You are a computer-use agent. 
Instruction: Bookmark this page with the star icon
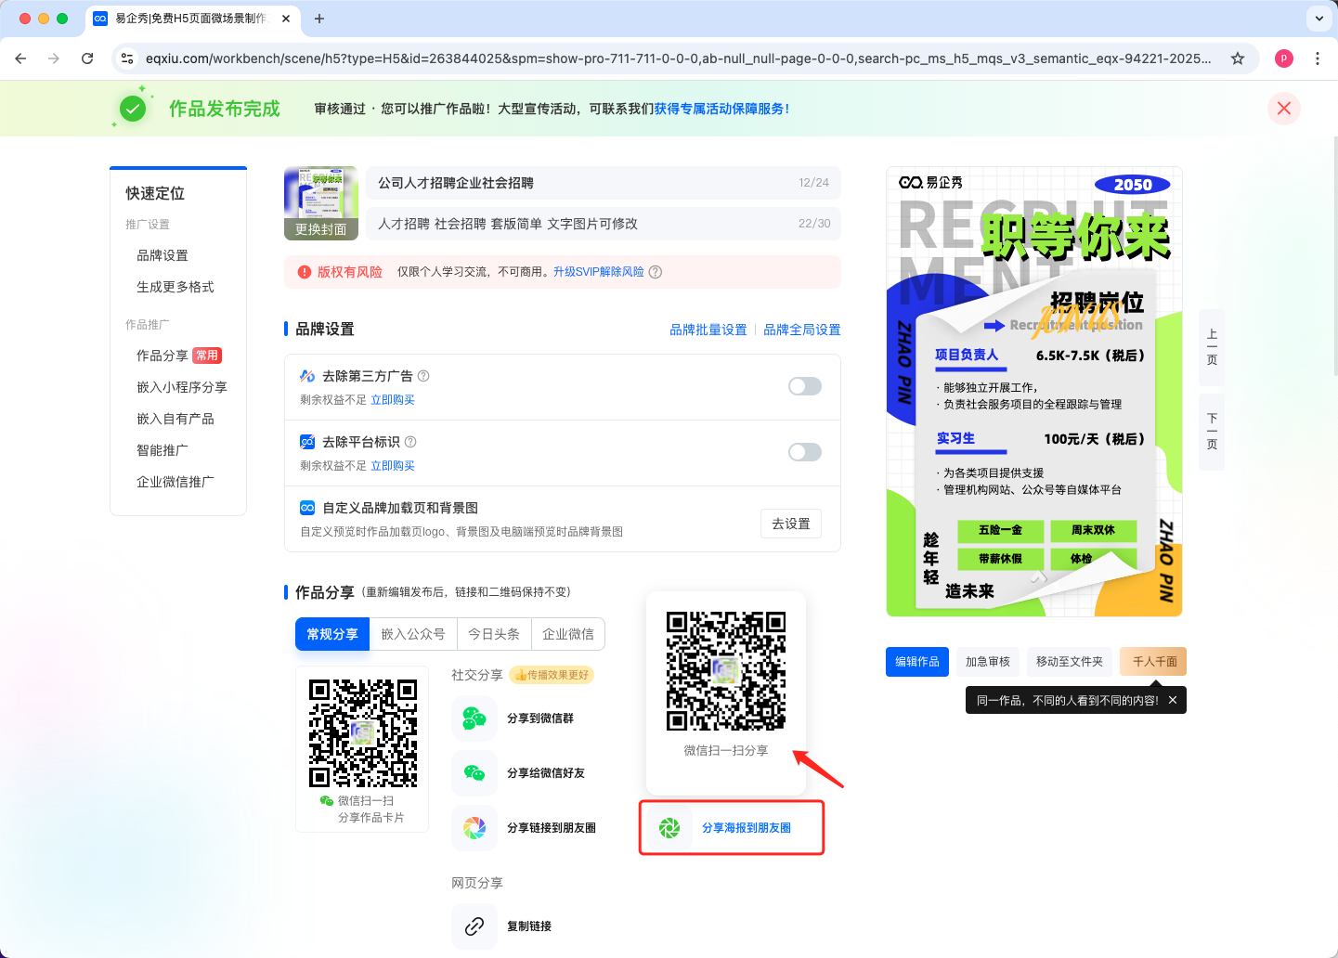click(x=1237, y=58)
